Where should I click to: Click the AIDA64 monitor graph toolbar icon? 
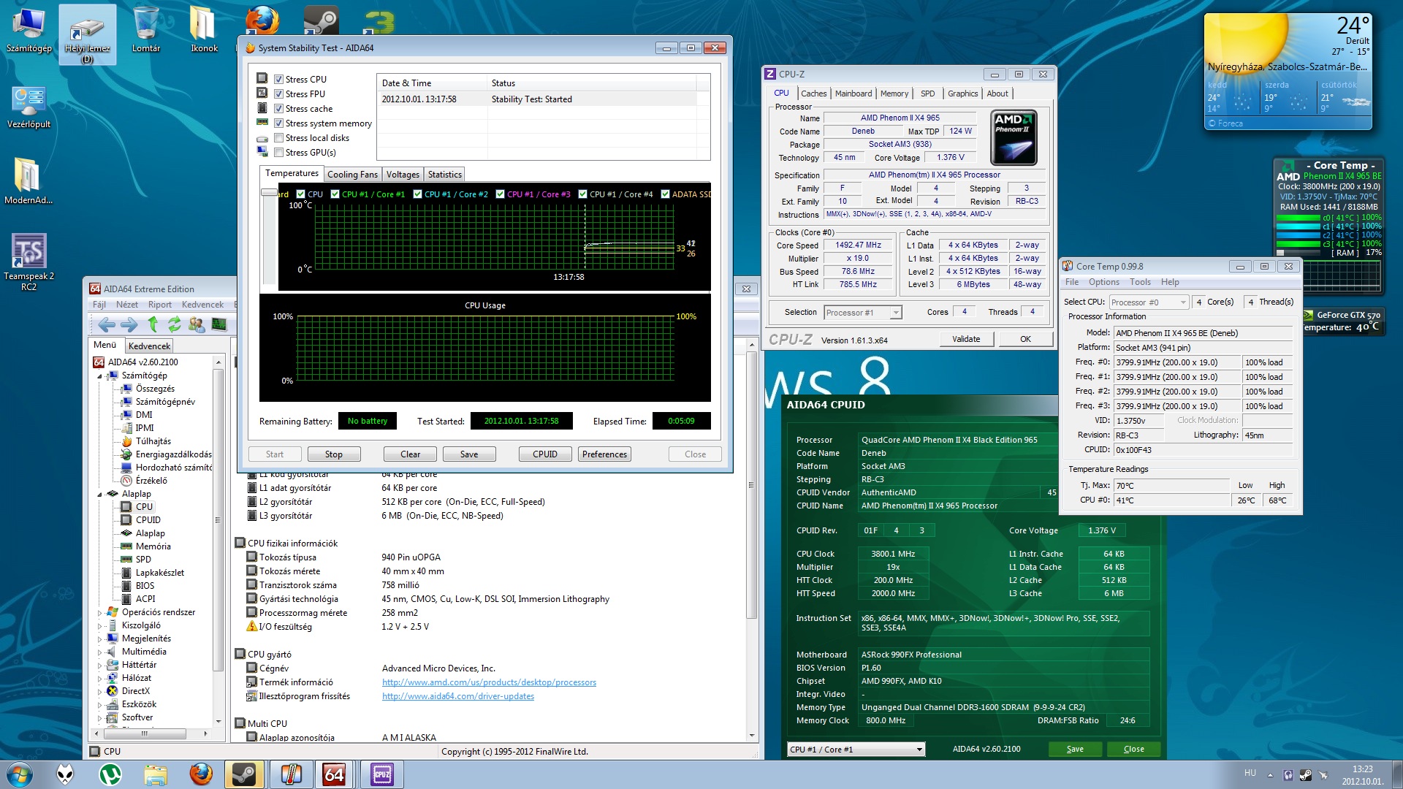pyautogui.click(x=219, y=324)
